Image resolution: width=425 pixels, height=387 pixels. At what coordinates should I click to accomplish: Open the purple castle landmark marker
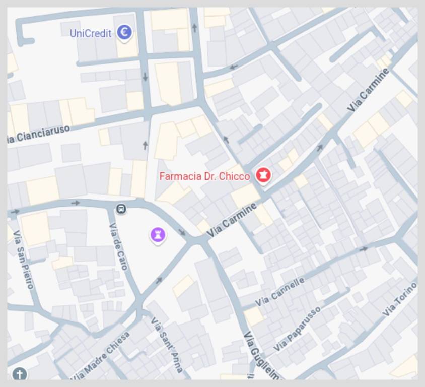[158, 235]
